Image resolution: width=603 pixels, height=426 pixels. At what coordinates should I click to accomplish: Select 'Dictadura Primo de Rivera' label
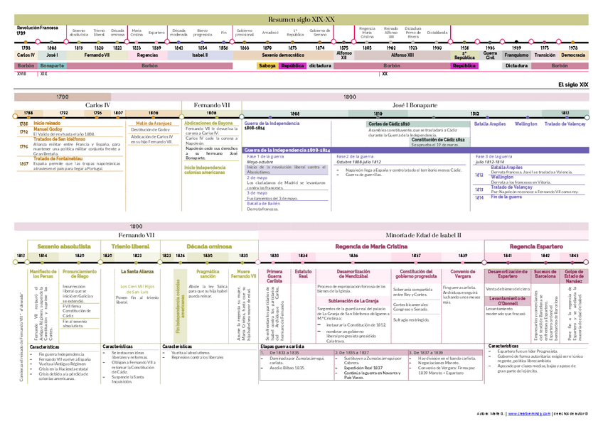(x=413, y=33)
